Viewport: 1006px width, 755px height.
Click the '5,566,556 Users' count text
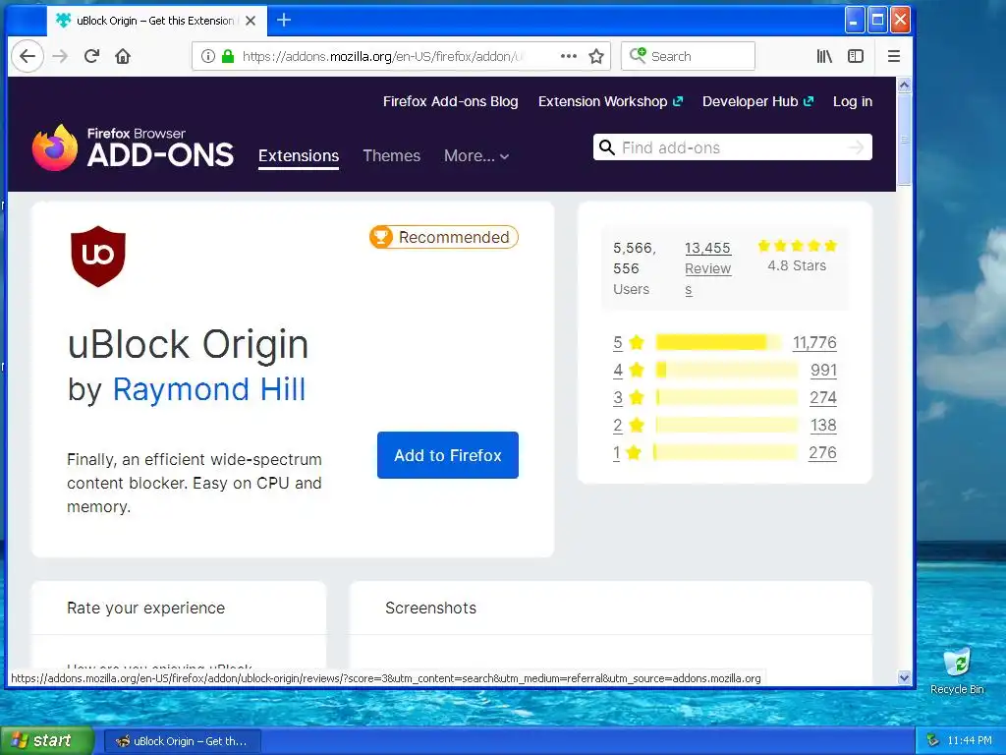pos(635,268)
